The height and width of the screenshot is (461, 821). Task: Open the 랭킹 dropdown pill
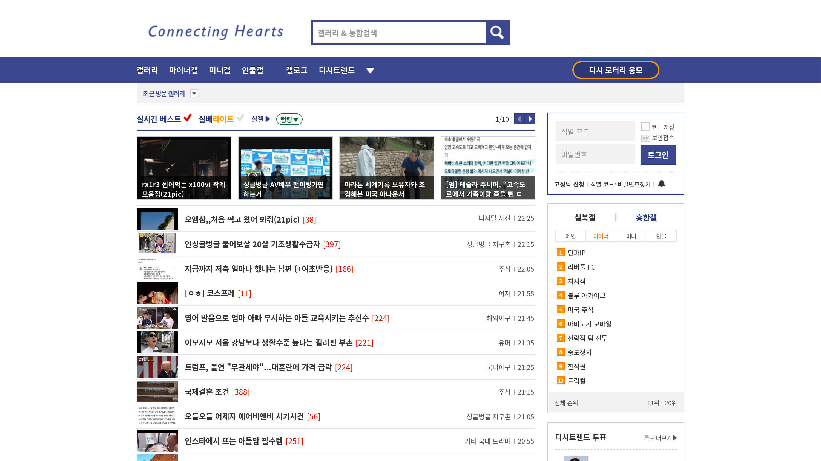click(x=289, y=119)
